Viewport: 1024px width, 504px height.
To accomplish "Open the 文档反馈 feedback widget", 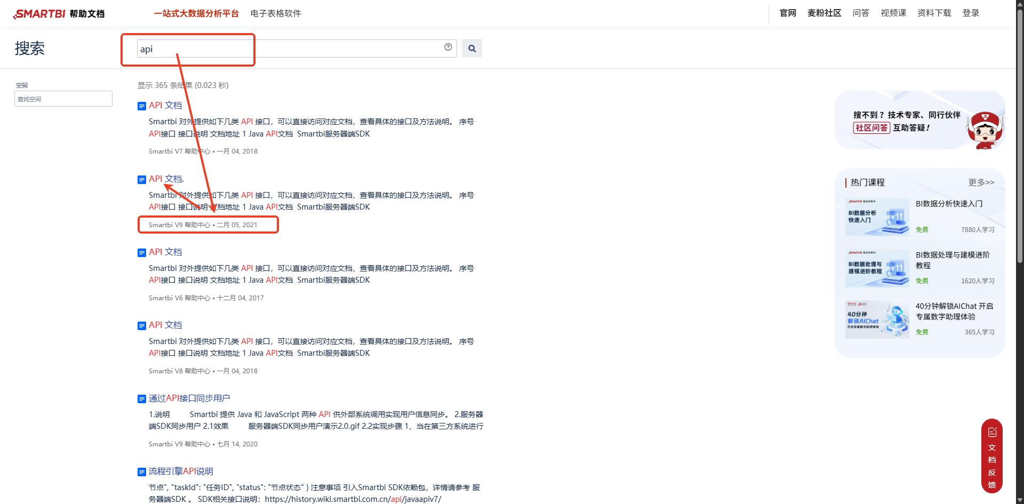I will 992,456.
